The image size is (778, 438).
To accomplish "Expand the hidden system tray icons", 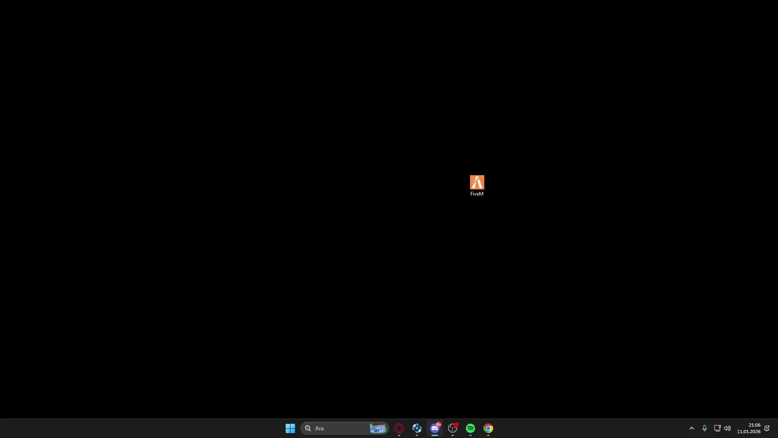I will point(691,428).
